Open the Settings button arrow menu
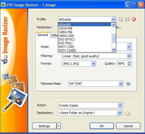This screenshot has width=145, height=134. tap(59, 126)
